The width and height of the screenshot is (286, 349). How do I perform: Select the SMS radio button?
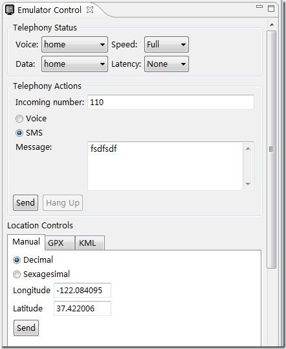click(x=19, y=133)
